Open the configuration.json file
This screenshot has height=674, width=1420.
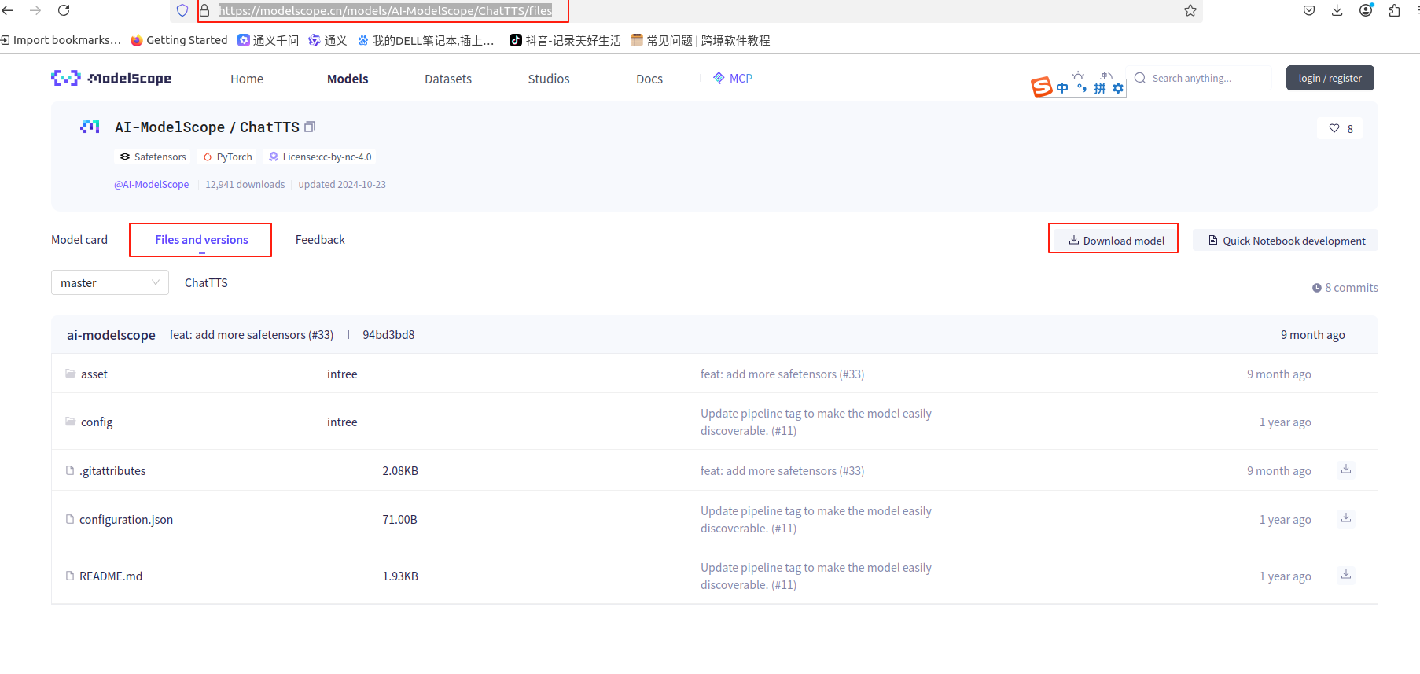tap(126, 520)
